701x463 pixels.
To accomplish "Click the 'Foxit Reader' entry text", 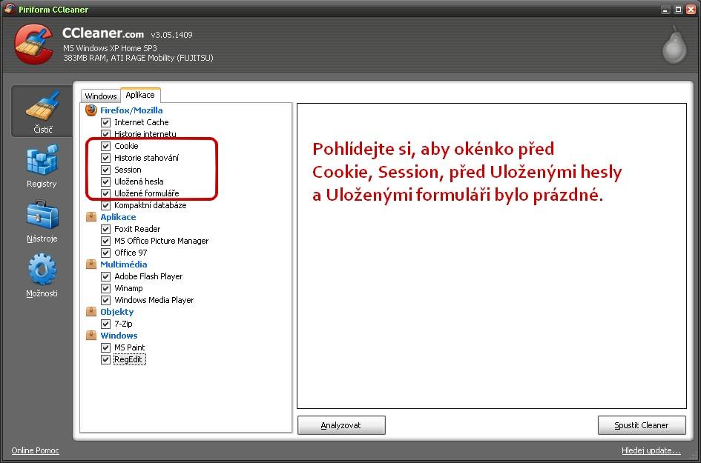I will tap(137, 229).
